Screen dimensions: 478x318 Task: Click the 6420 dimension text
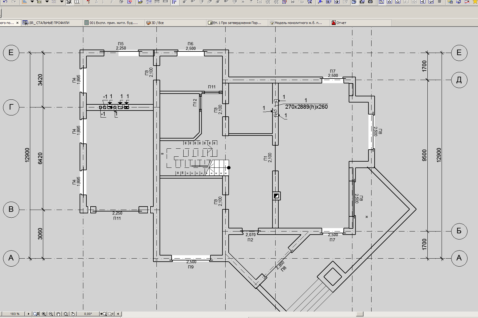[40, 158]
